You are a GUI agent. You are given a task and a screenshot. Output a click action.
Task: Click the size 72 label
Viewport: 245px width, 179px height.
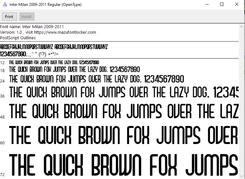click(x=2, y=175)
